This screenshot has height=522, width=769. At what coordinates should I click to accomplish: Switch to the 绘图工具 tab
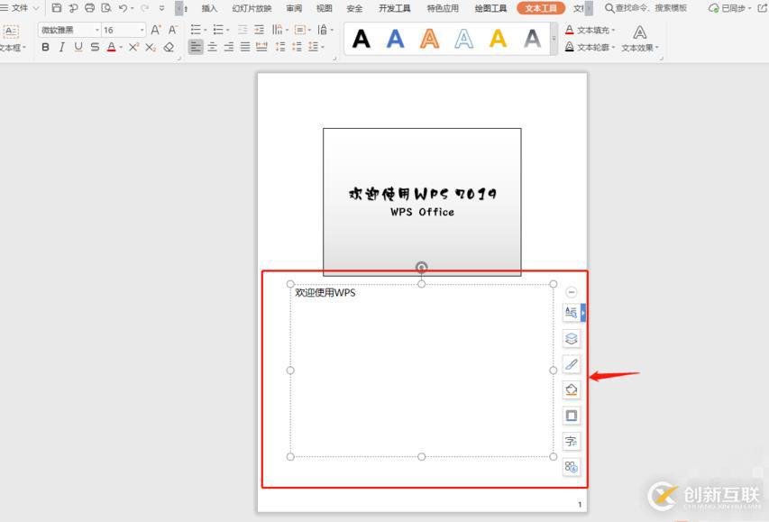[490, 8]
